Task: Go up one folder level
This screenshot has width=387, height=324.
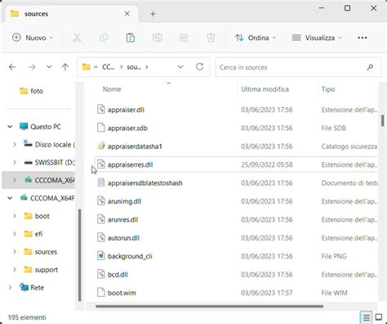Action: pyautogui.click(x=65, y=67)
